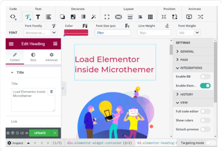Open the Elementor widgets grid icon
The width and height of the screenshot is (222, 151).
click(x=55, y=44)
